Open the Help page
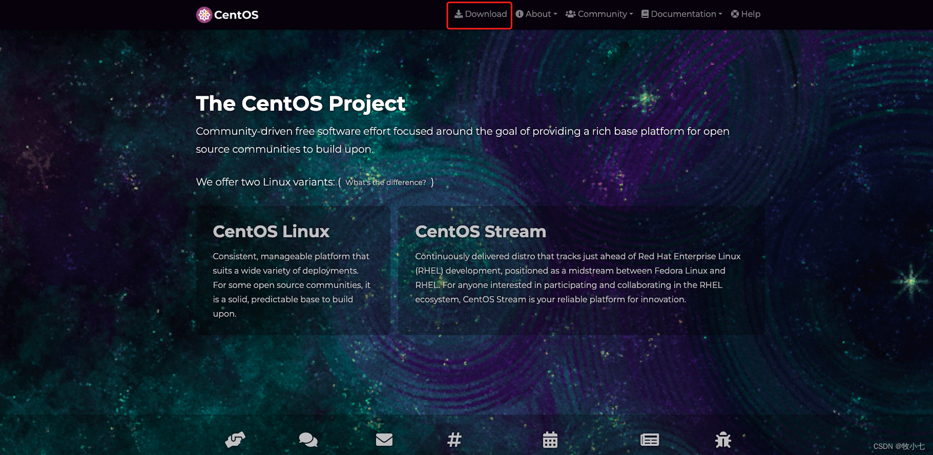The height and width of the screenshot is (455, 933). tap(745, 14)
